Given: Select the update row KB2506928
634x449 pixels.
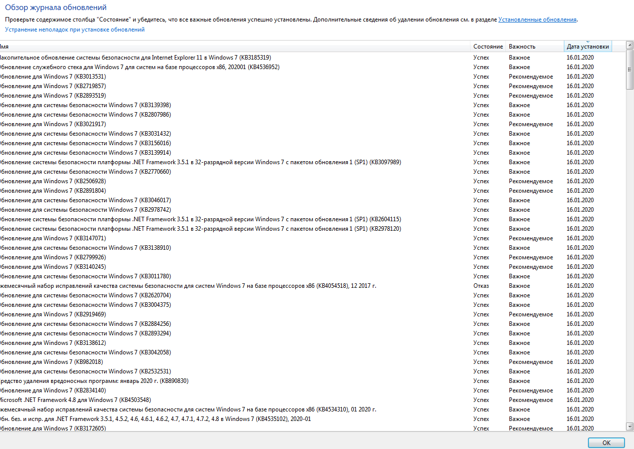Looking at the screenshot, I should click(313, 181).
